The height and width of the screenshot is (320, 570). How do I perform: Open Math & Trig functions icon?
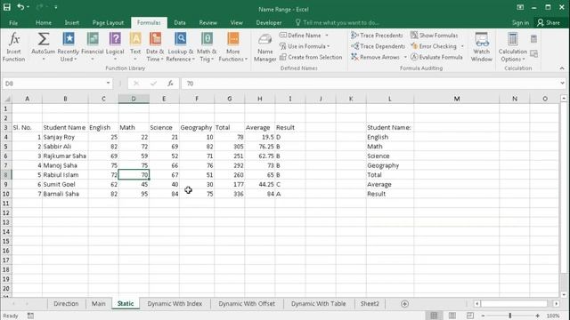(x=207, y=38)
